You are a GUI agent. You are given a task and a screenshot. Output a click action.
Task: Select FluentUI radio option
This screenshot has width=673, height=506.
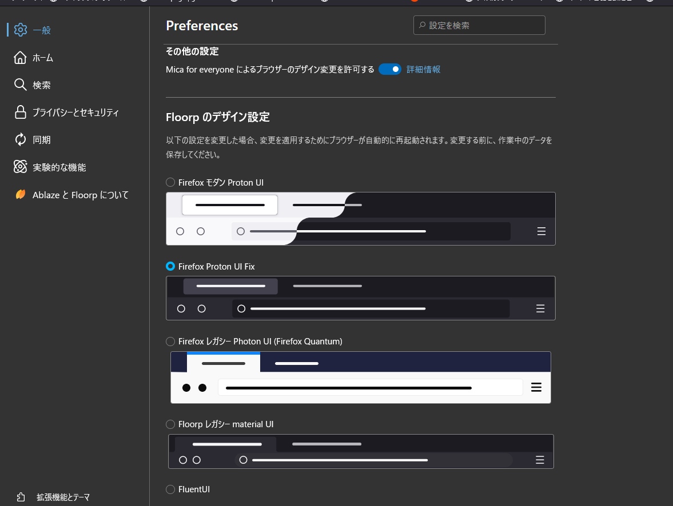pyautogui.click(x=170, y=489)
